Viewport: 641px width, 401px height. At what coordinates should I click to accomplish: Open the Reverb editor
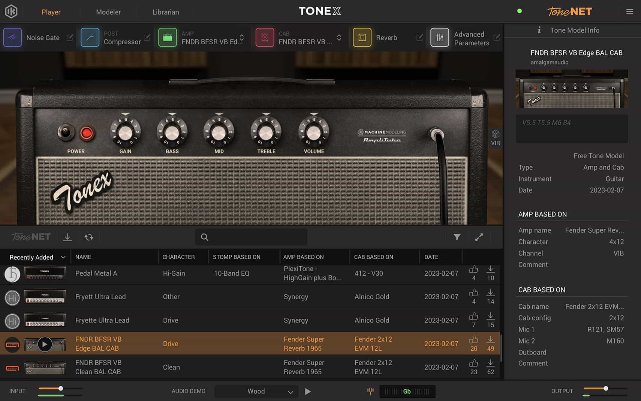coord(419,38)
